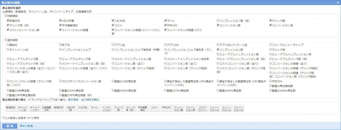Check the クロスデバイスコンバージョン数 checkbox
This screenshot has width=341, height=130.
point(61,81)
